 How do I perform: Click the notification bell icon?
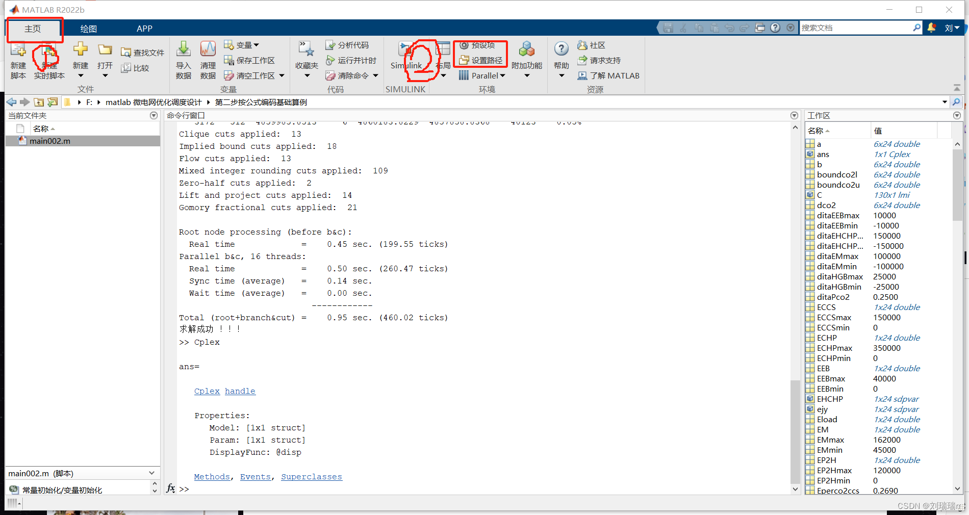coord(931,28)
